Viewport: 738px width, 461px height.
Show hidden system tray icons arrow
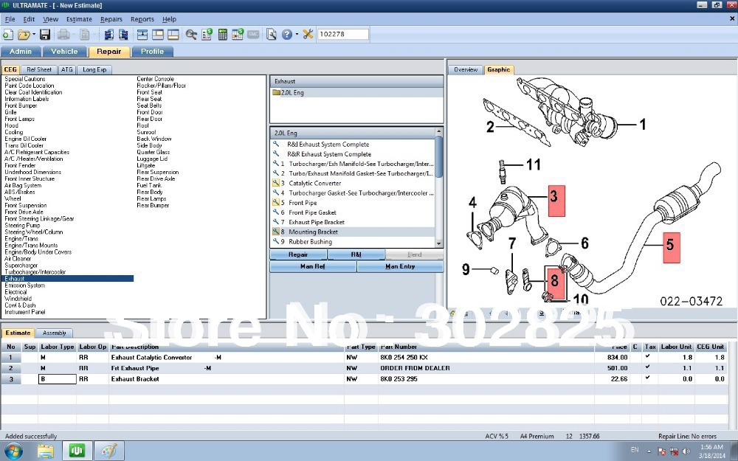[x=649, y=451]
